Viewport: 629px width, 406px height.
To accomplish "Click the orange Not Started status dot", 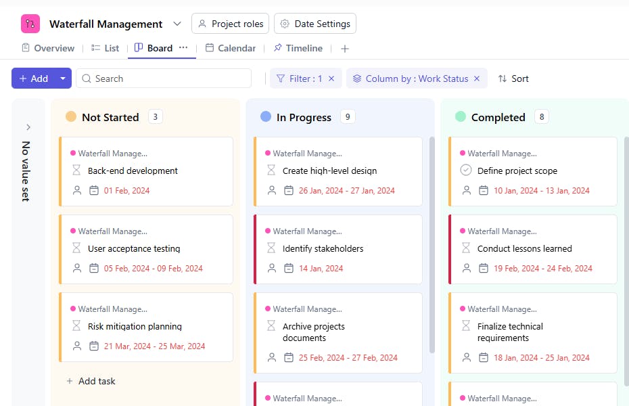I will [71, 117].
